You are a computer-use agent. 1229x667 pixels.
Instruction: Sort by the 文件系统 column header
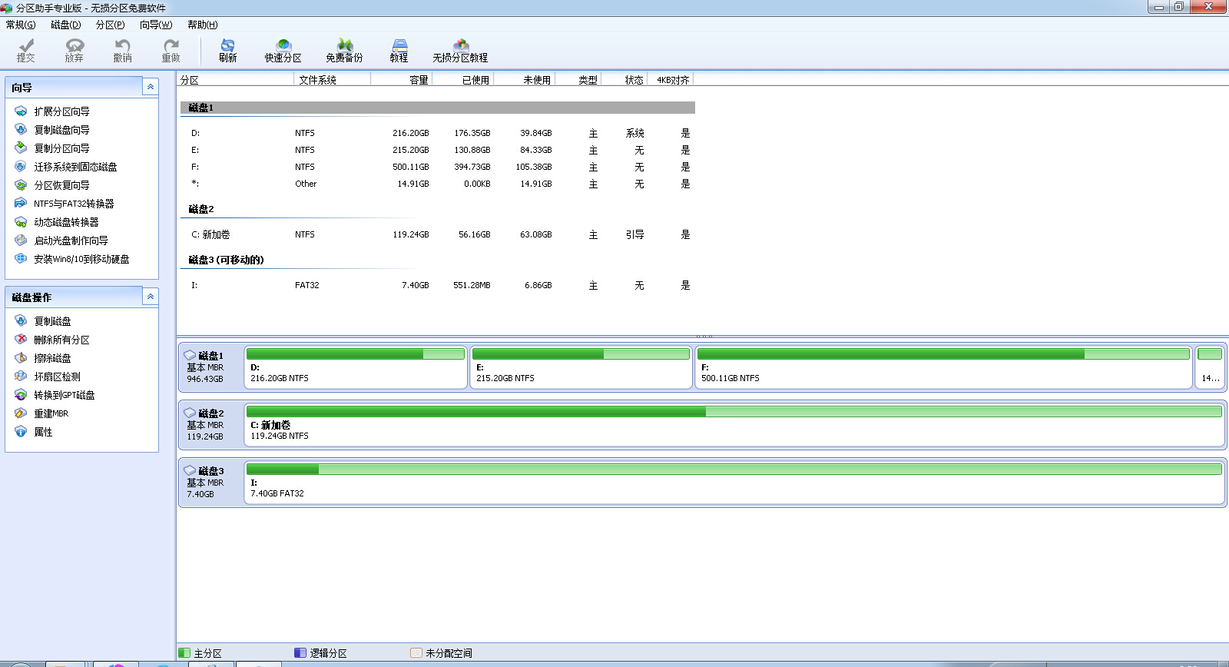point(318,80)
